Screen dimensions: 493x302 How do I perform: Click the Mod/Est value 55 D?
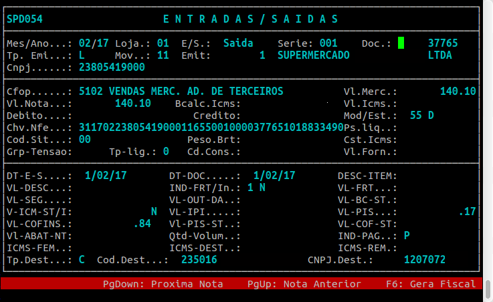[421, 116]
